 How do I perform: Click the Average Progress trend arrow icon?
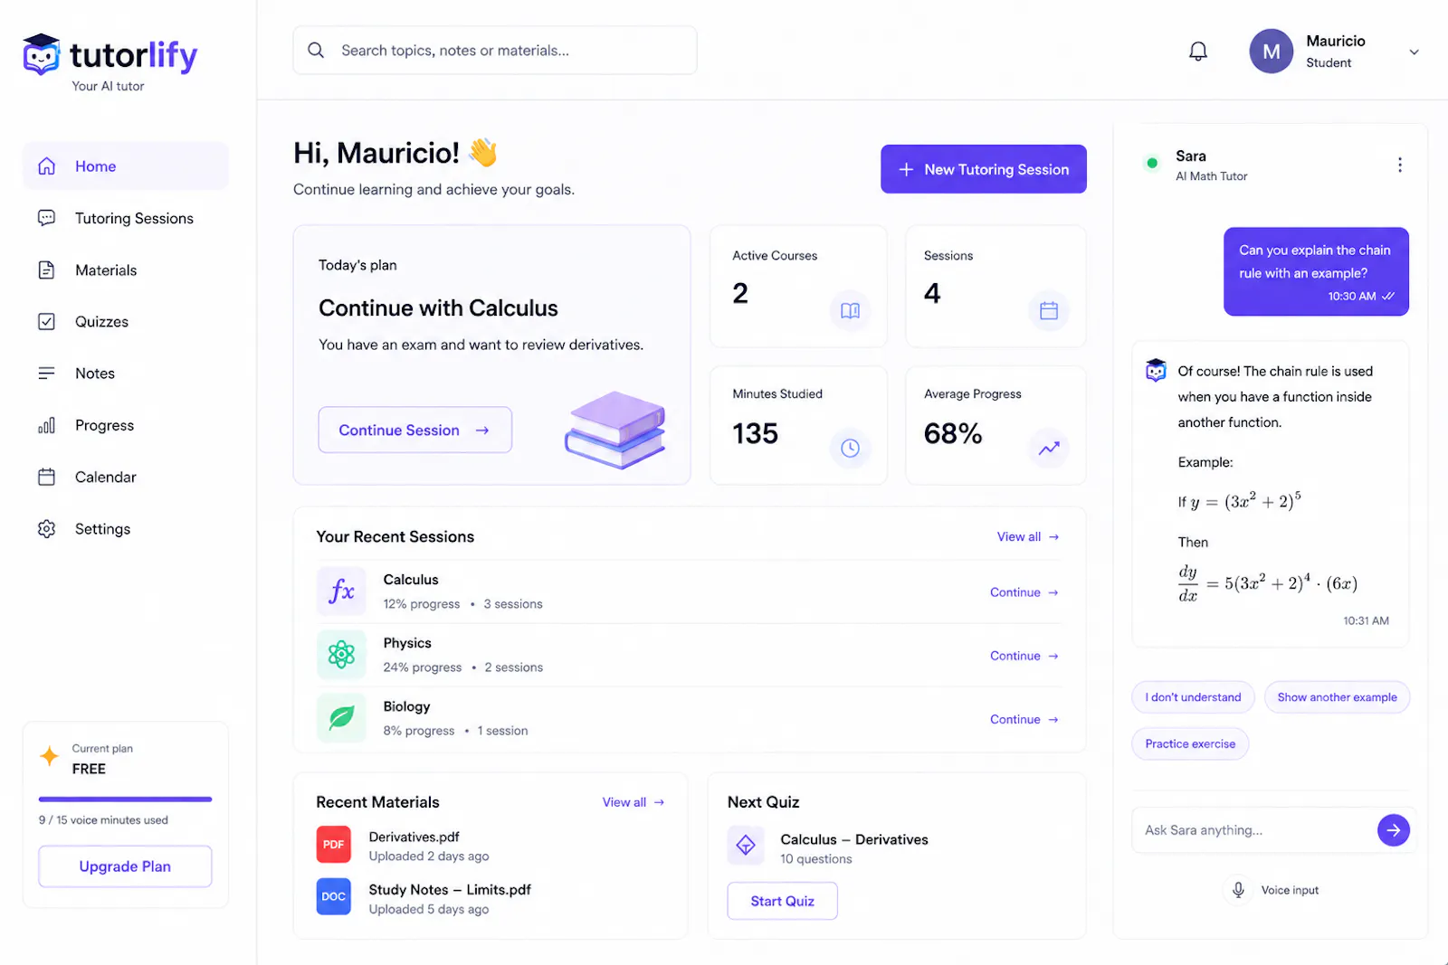click(1049, 448)
